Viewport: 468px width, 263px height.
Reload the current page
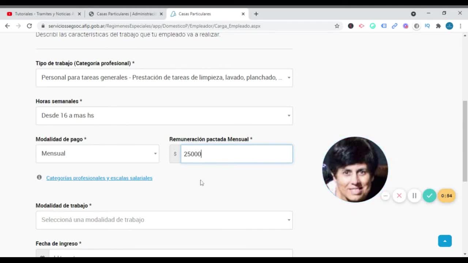tap(29, 26)
